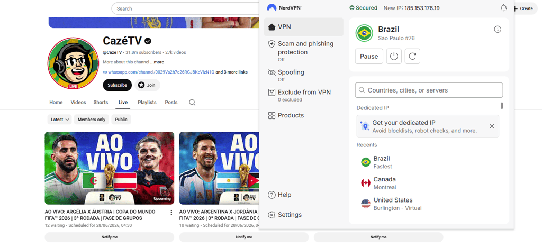Open Scam and phishing protection settings

click(x=303, y=51)
